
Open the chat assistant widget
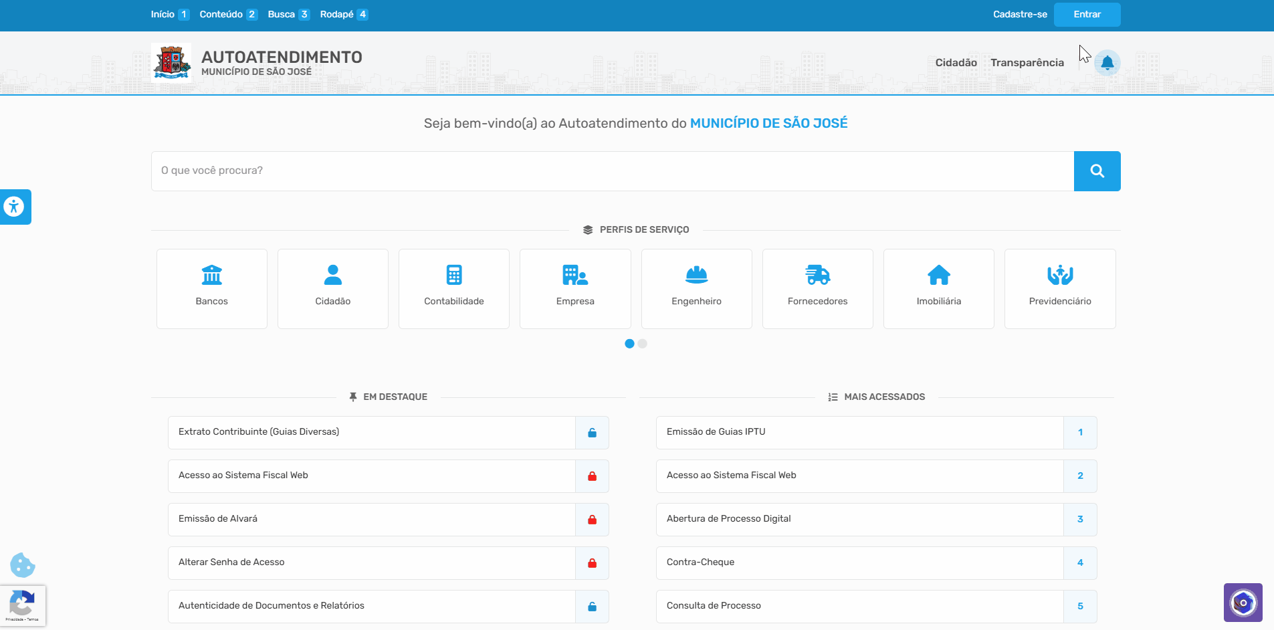pos(1243,603)
